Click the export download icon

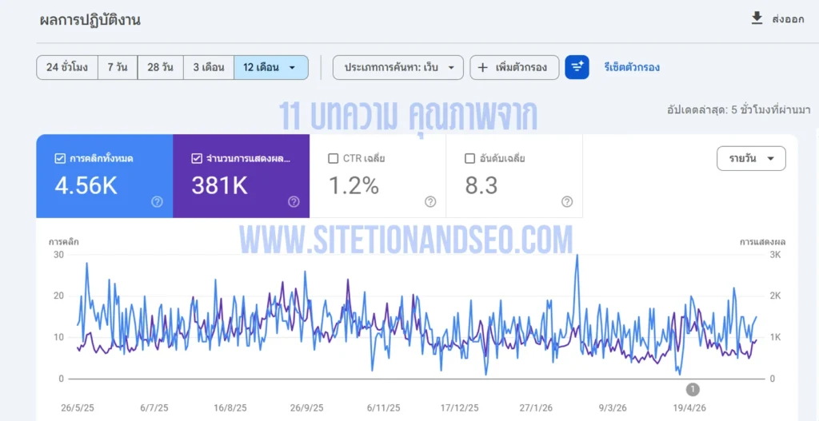[x=757, y=19]
